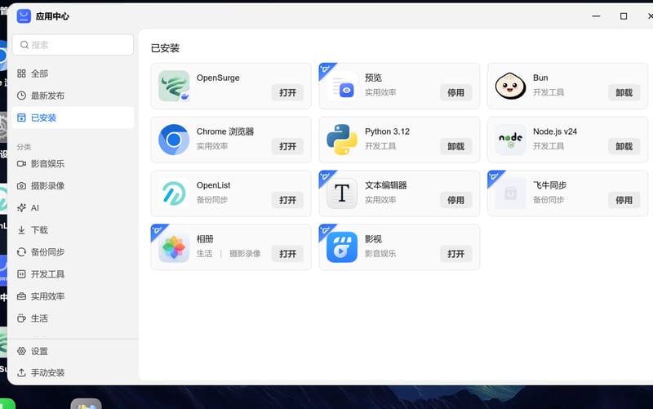Click the 最新发布 clock icon
Screen dimensions: 653x409
coord(22,96)
